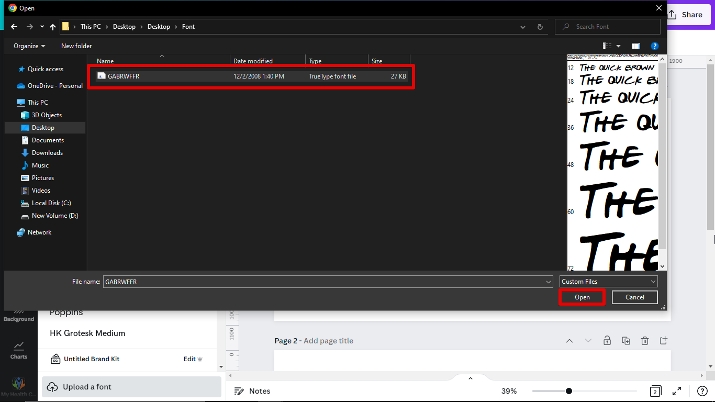Open the dialog Help button
Viewport: 715px width, 402px height.
[654, 46]
